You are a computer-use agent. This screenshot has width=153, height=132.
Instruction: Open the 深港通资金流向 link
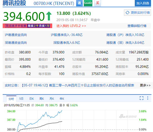(x=16, y=43)
